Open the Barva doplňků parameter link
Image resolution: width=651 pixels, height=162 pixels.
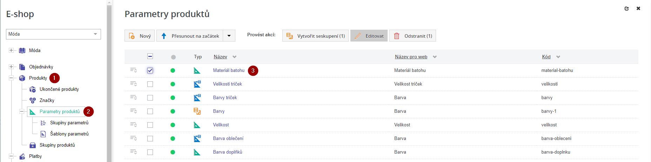[227, 152]
